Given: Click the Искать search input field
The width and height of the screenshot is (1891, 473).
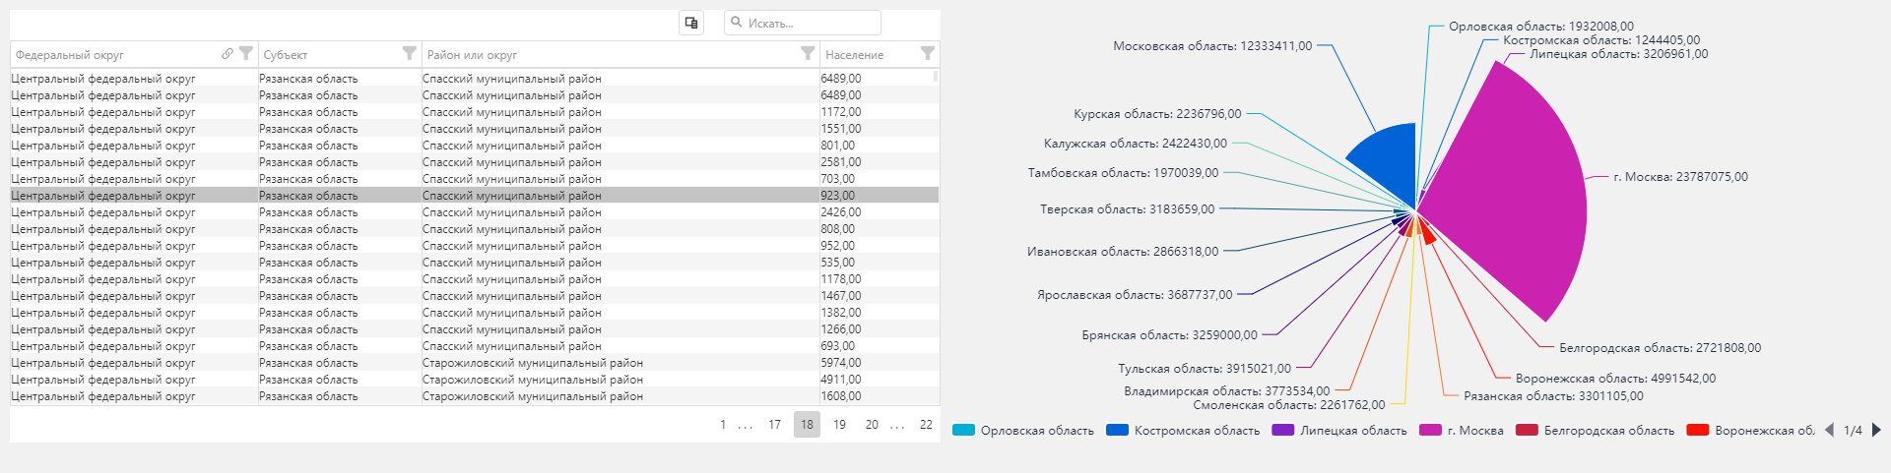Looking at the screenshot, I should tap(808, 23).
